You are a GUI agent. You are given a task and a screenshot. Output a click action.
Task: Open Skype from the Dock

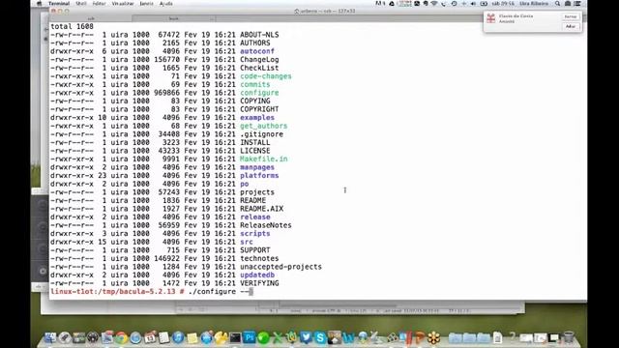320,337
